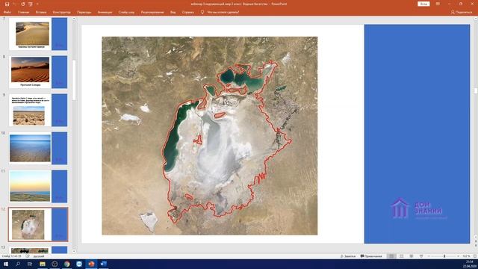Open Windows search from taskbar
Screen dimensions: 478x269
18,264
